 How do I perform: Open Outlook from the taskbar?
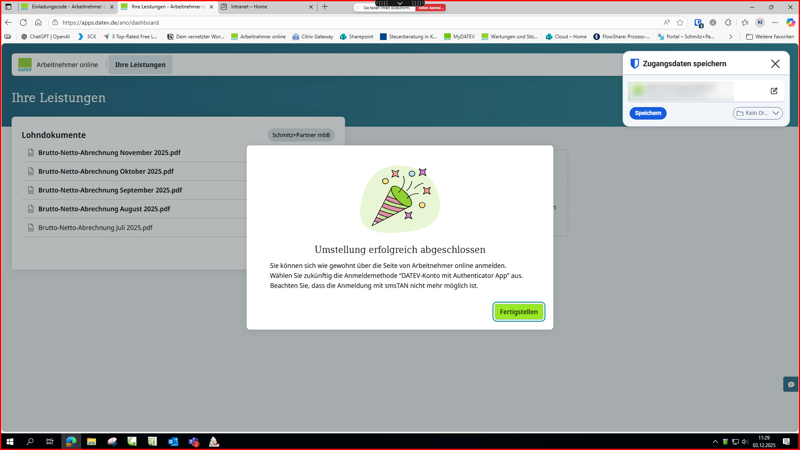173,442
